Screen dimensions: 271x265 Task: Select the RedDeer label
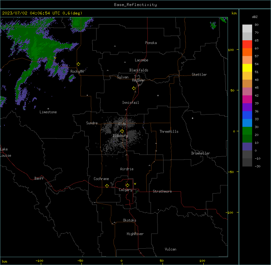click(x=138, y=80)
